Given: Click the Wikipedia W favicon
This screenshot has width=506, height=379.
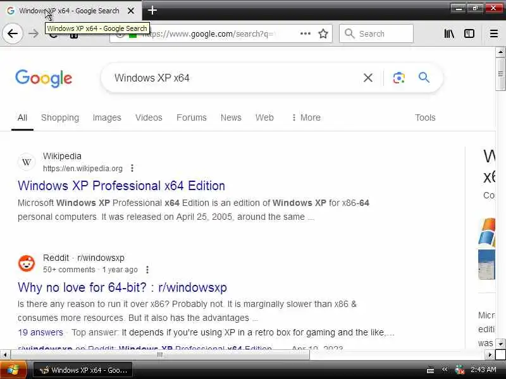Looking at the screenshot, I should point(27,162).
